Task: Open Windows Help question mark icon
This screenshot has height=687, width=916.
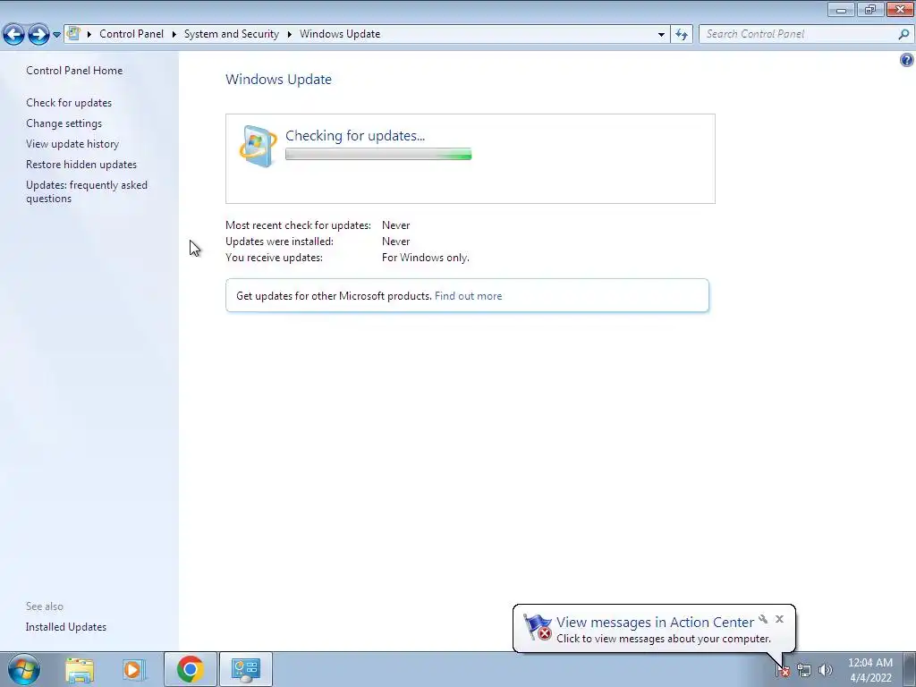Action: coord(907,60)
